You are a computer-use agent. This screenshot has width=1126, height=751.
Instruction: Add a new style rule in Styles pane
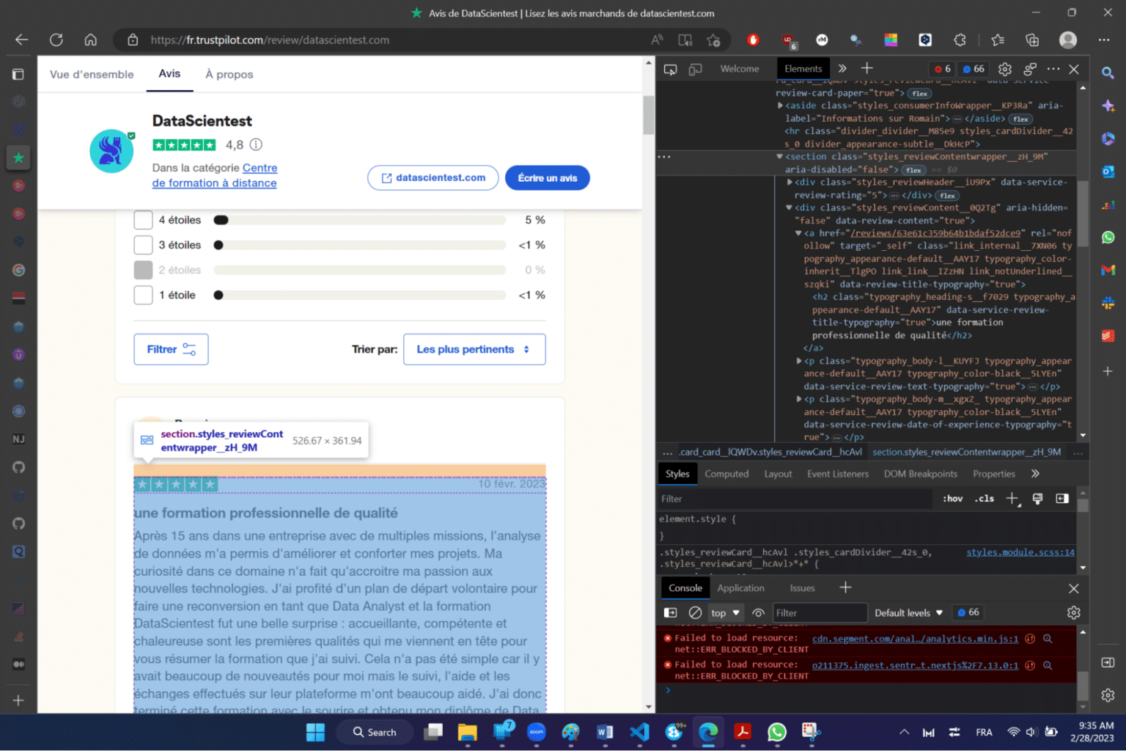[x=1012, y=499]
